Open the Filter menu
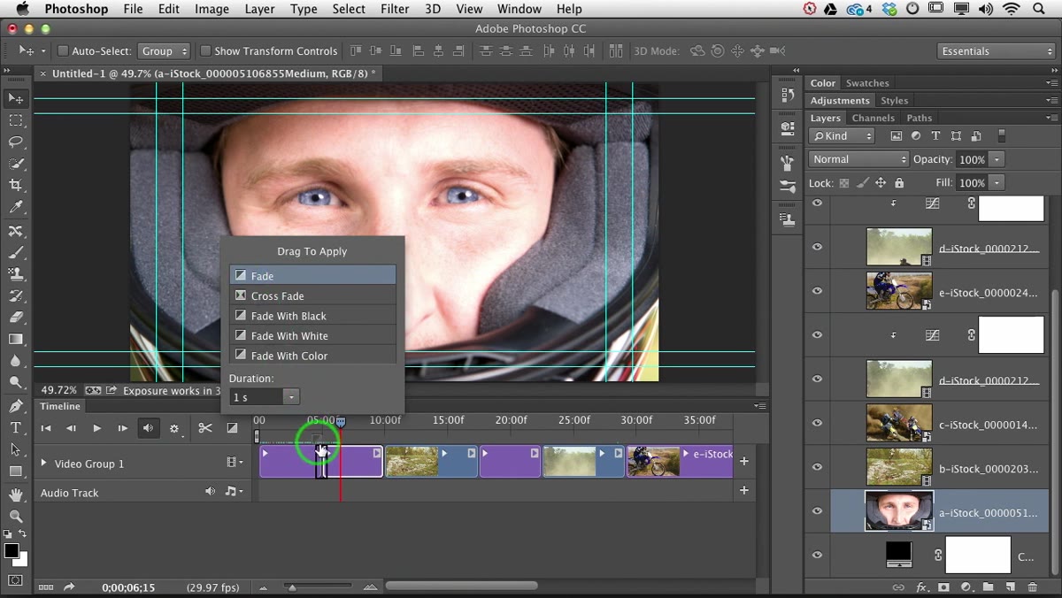Viewport: 1062px width, 598px height. pos(395,9)
